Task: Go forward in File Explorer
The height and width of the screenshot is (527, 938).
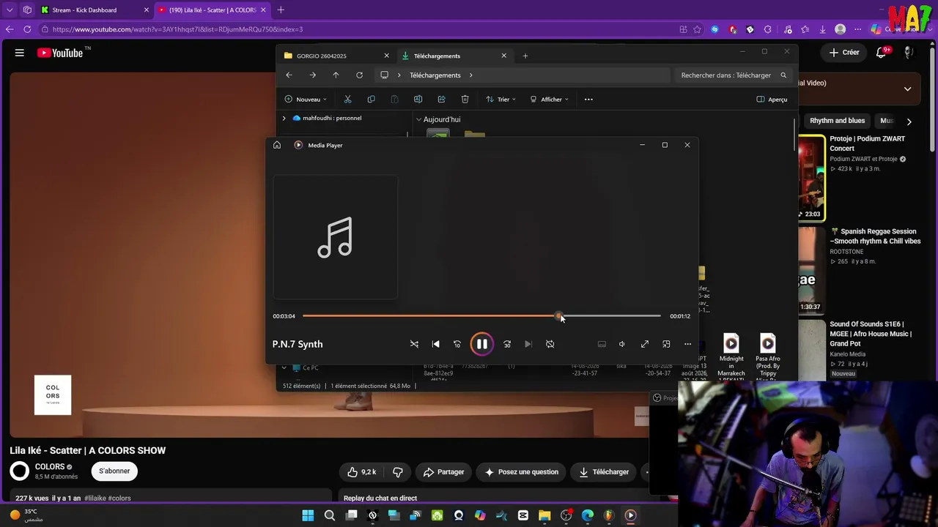Action: tap(312, 75)
